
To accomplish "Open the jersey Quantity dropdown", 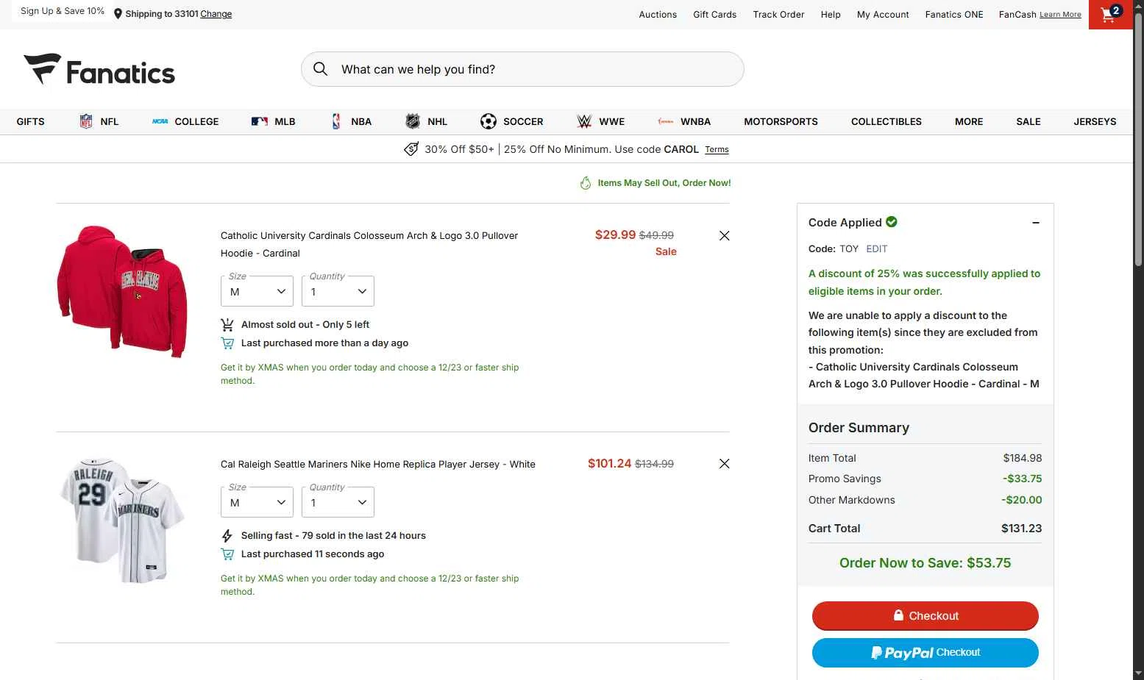I will tap(338, 503).
